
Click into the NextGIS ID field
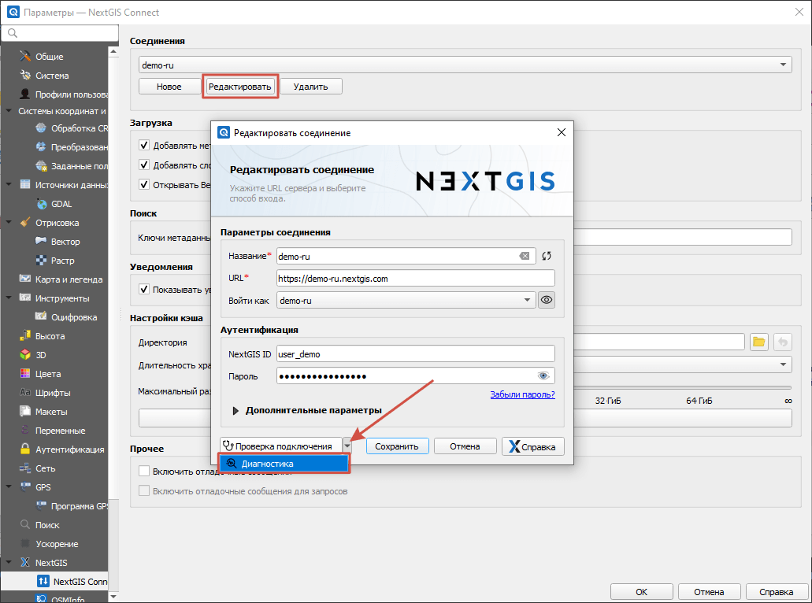(x=415, y=354)
